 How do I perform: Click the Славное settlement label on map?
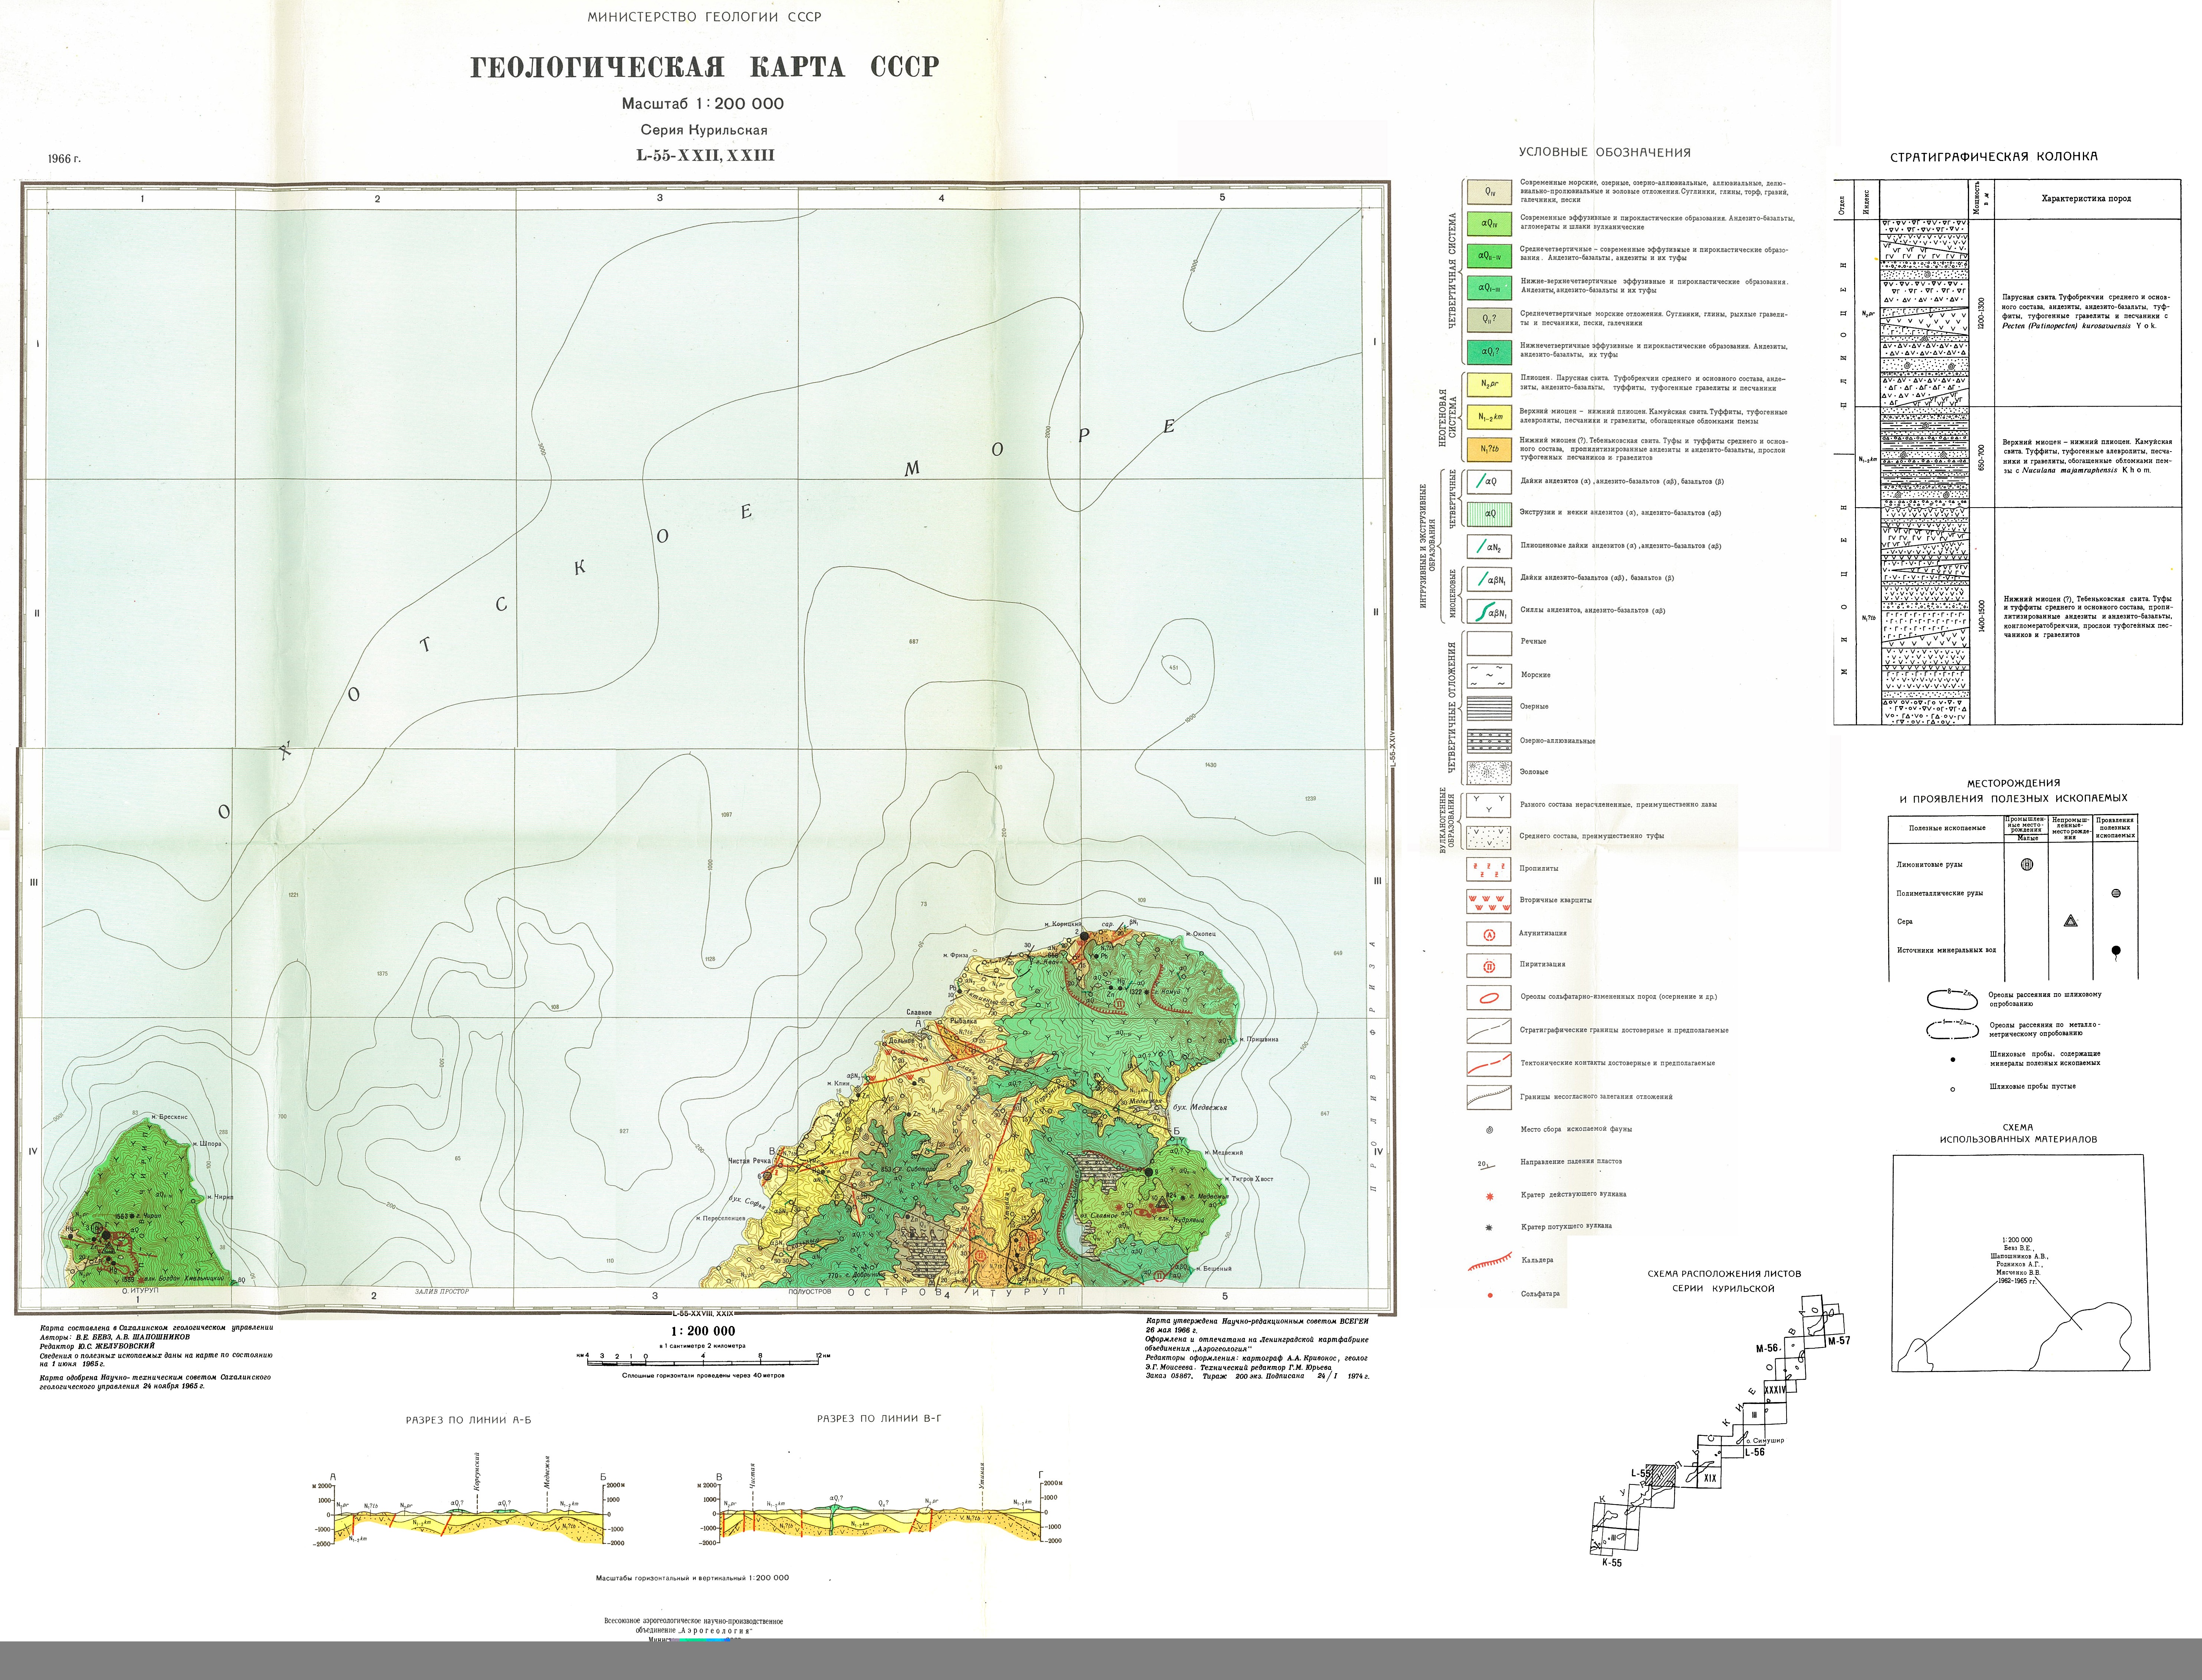tap(920, 1012)
